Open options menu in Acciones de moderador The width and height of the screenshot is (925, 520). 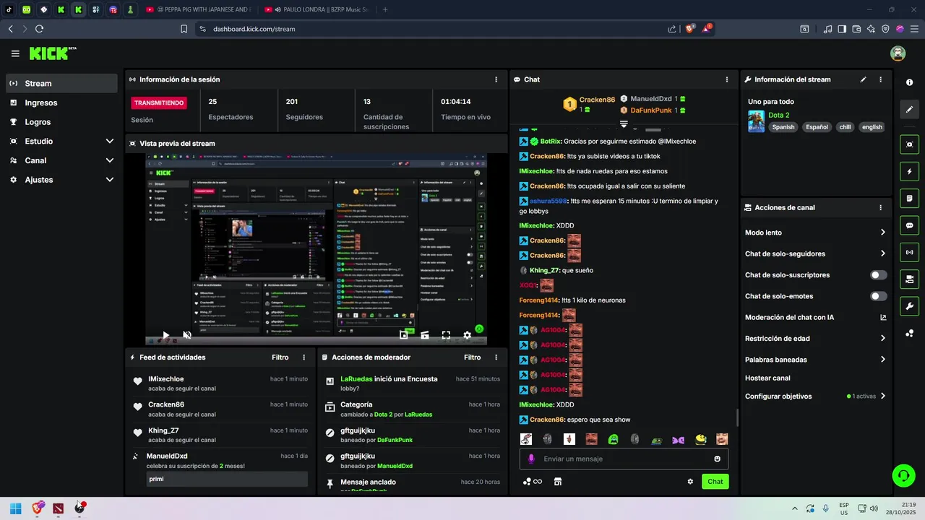[496, 357]
